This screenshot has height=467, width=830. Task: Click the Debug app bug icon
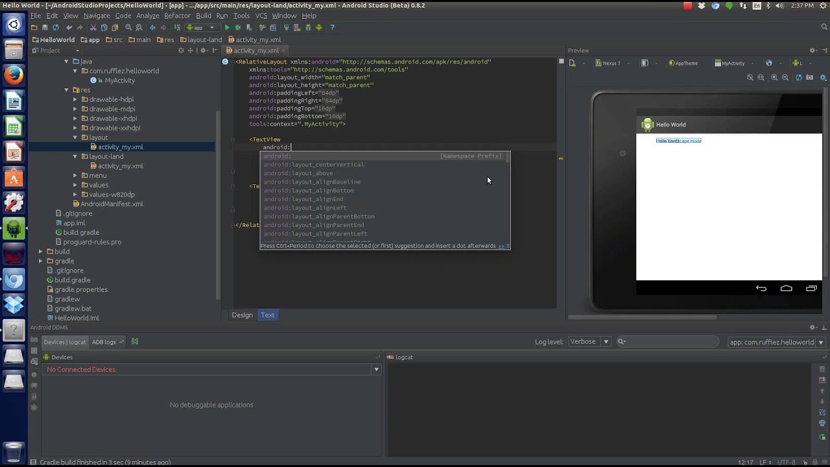tap(238, 27)
